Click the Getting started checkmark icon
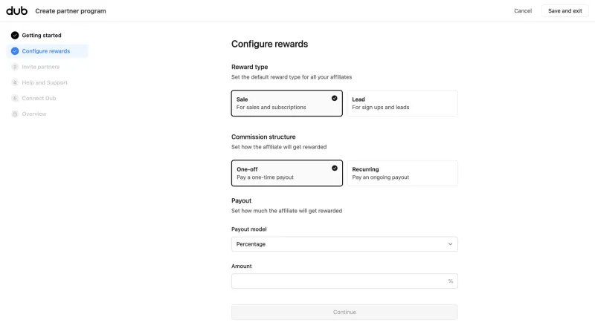The height and width of the screenshot is (334, 595). pos(15,35)
